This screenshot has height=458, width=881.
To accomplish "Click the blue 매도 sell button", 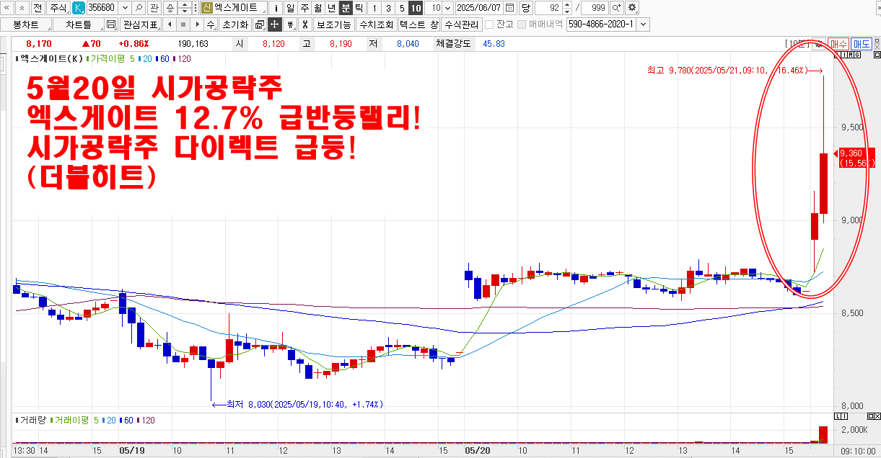I will (x=862, y=44).
